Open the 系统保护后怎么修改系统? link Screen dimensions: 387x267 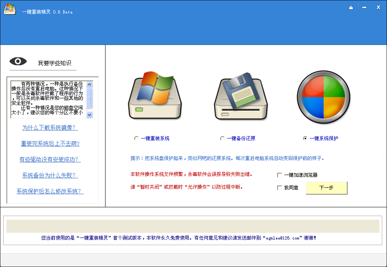point(50,191)
